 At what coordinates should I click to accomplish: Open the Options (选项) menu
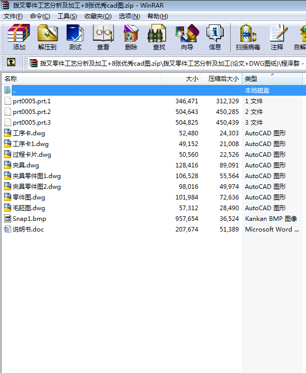(129, 16)
